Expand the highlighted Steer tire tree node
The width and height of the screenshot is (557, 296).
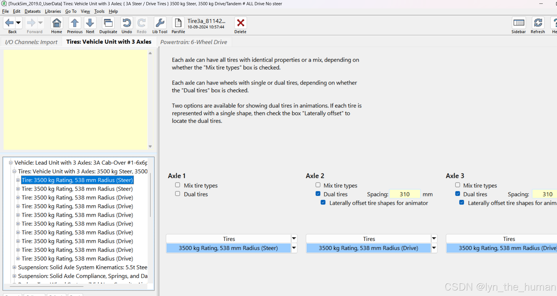click(18, 180)
